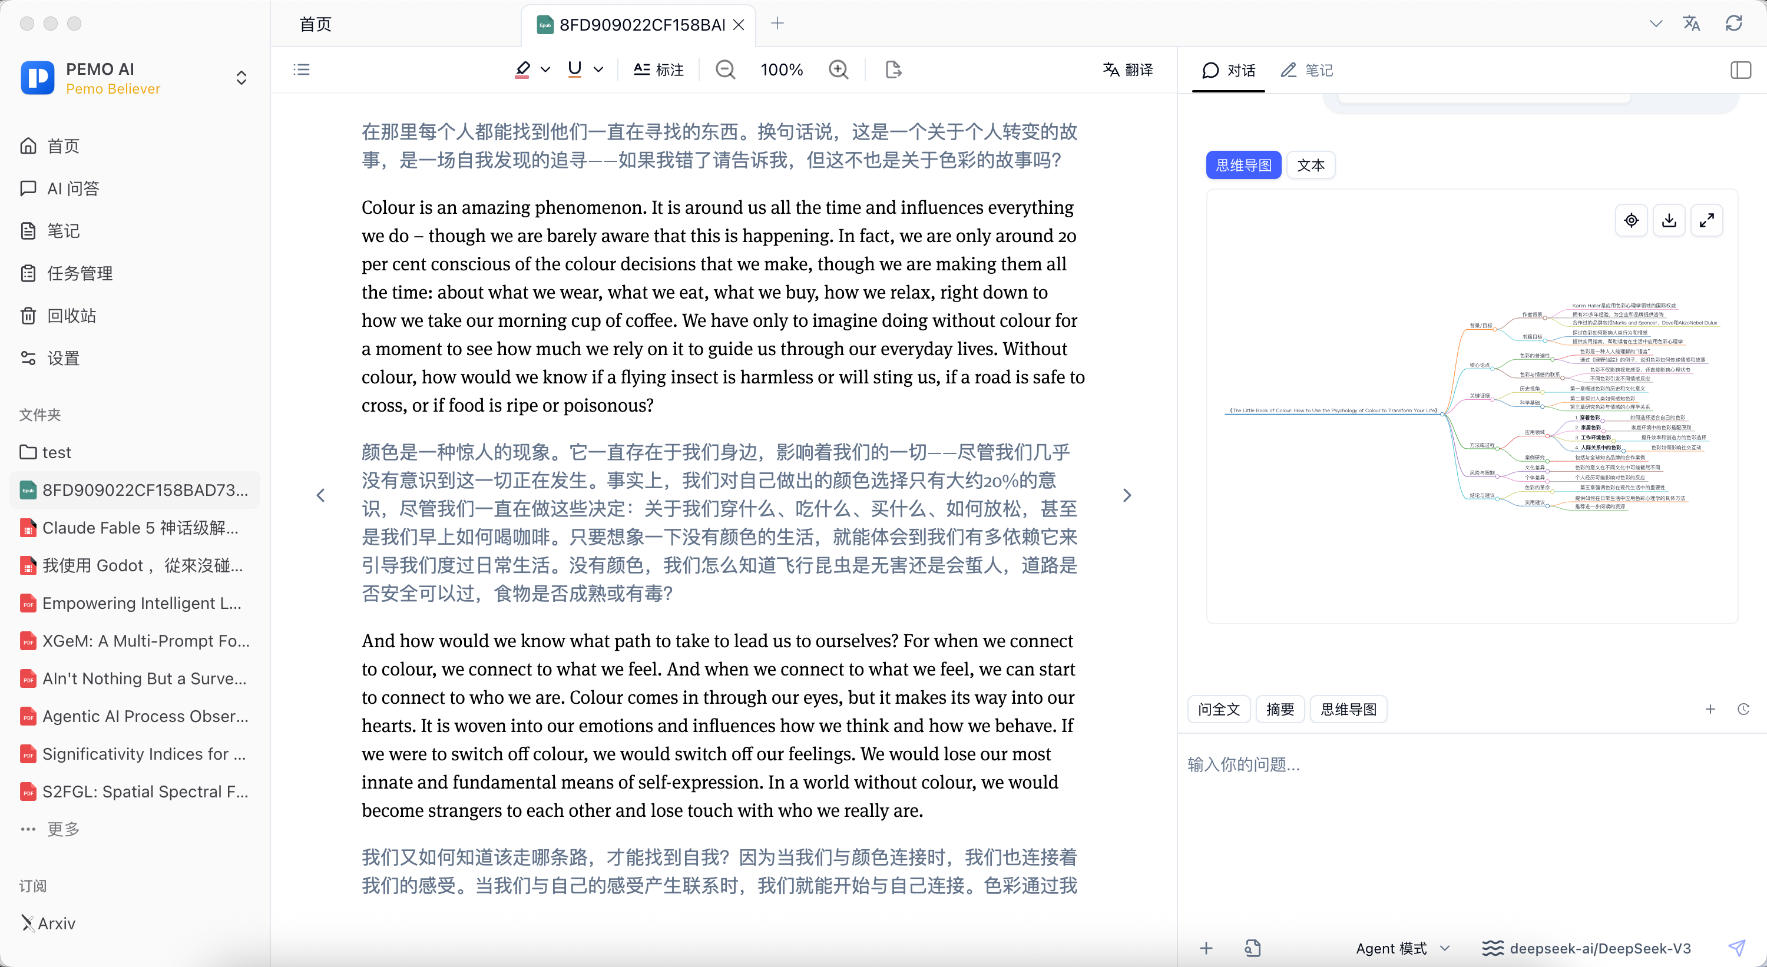Open 我使用 Godot file
The width and height of the screenshot is (1767, 967).
click(134, 565)
